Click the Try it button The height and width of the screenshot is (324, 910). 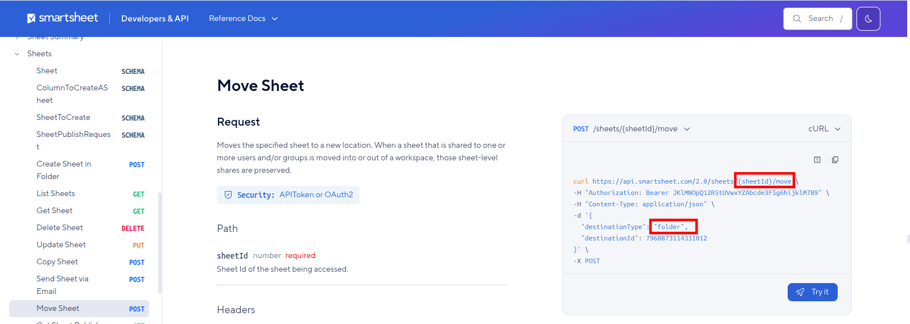(812, 292)
